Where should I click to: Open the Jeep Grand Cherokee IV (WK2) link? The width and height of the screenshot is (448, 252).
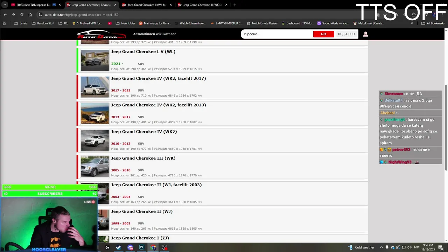click(x=144, y=132)
